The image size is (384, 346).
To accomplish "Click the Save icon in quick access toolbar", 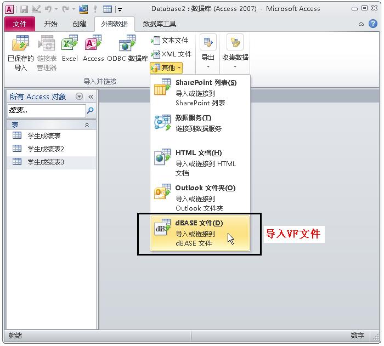I will [x=24, y=9].
